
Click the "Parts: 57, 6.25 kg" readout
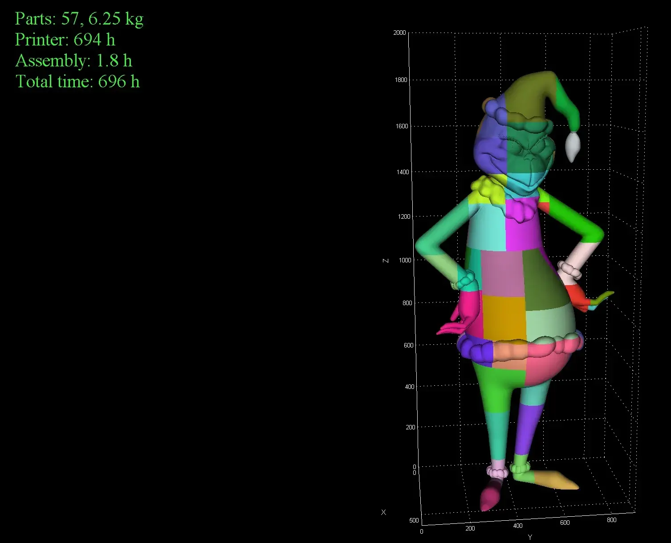pyautogui.click(x=79, y=19)
